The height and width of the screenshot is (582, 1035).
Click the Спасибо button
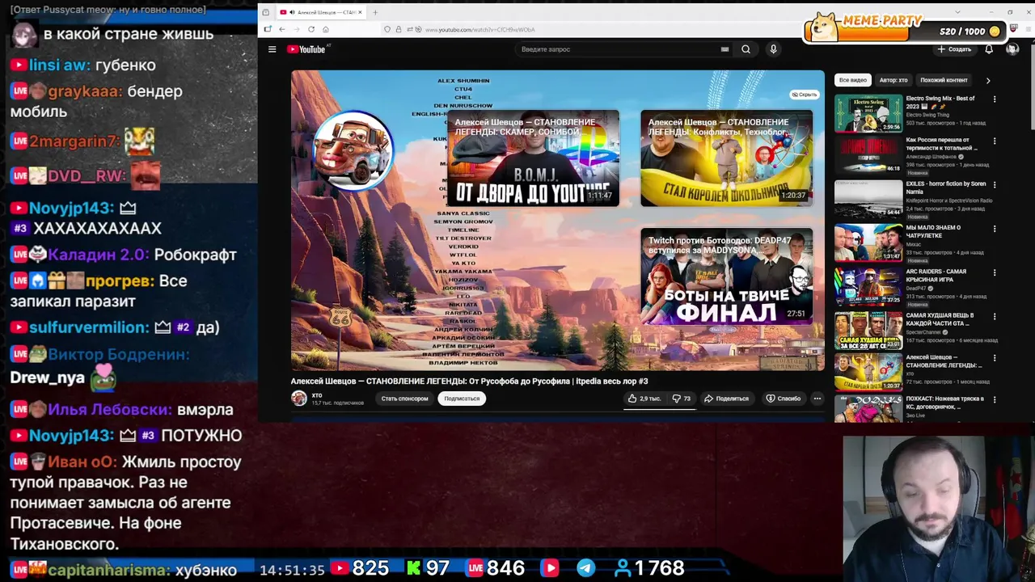pos(783,399)
